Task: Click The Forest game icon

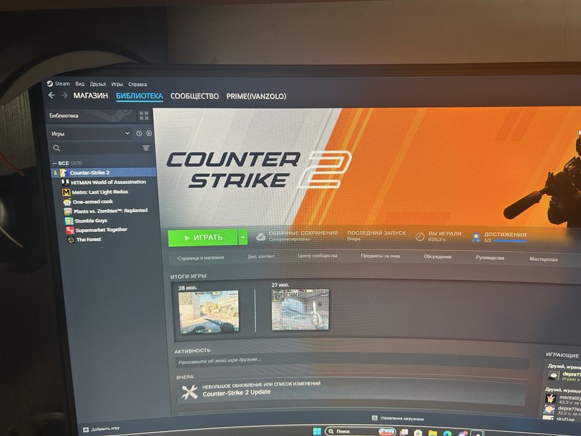Action: (71, 240)
